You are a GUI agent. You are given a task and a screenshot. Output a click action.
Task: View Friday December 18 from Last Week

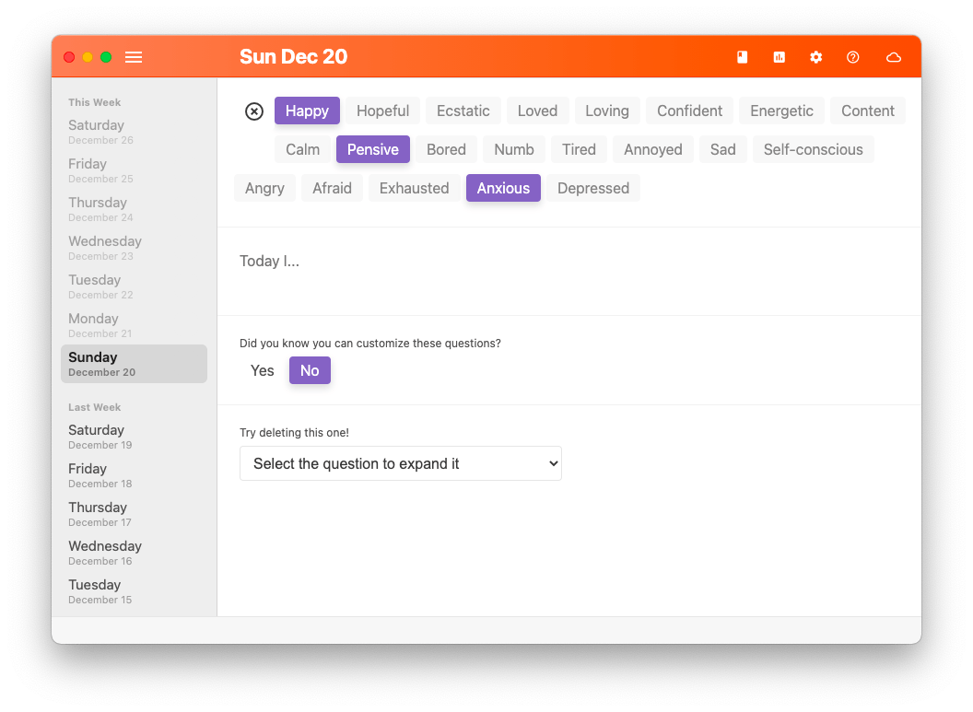pos(134,474)
